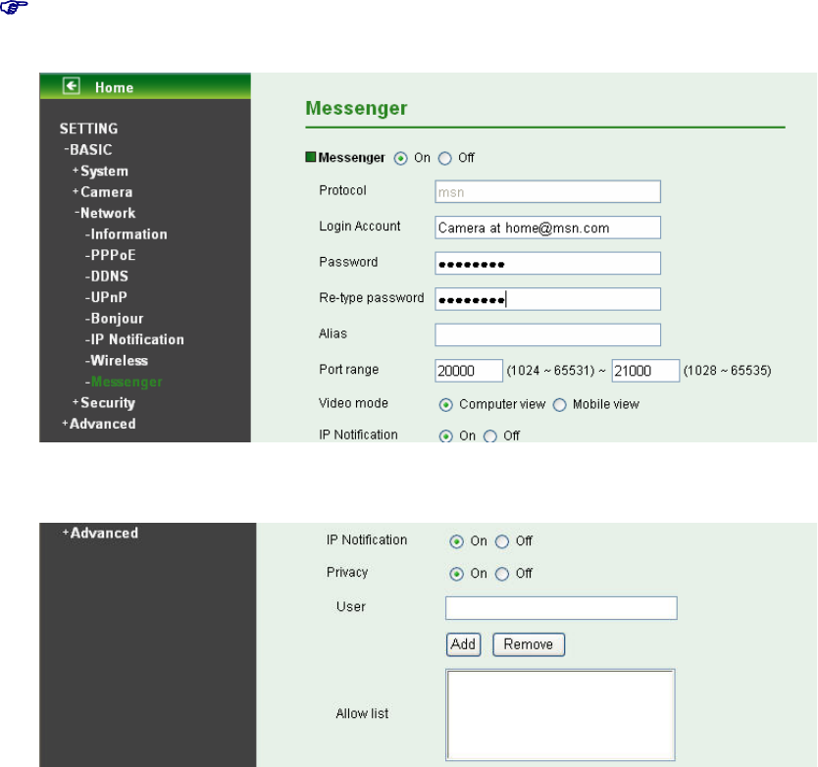Collapse the Network tree item
Viewport: 818px width, 767px height.
pyautogui.click(x=105, y=213)
